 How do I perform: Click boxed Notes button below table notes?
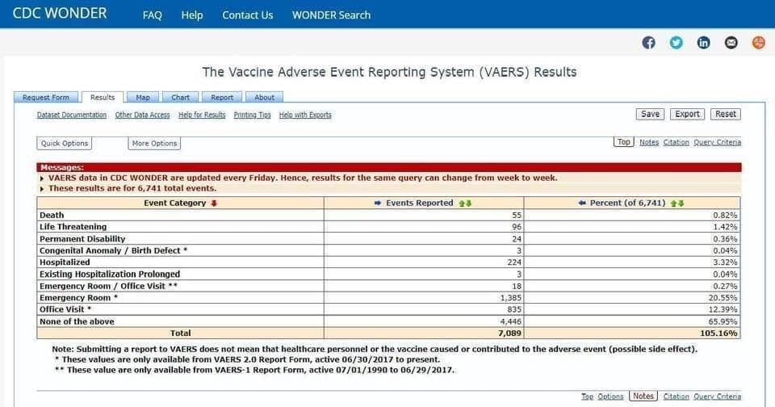pyautogui.click(x=643, y=397)
